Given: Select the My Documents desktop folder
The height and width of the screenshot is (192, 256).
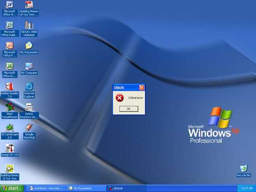Looking at the screenshot, I should [x=29, y=48].
